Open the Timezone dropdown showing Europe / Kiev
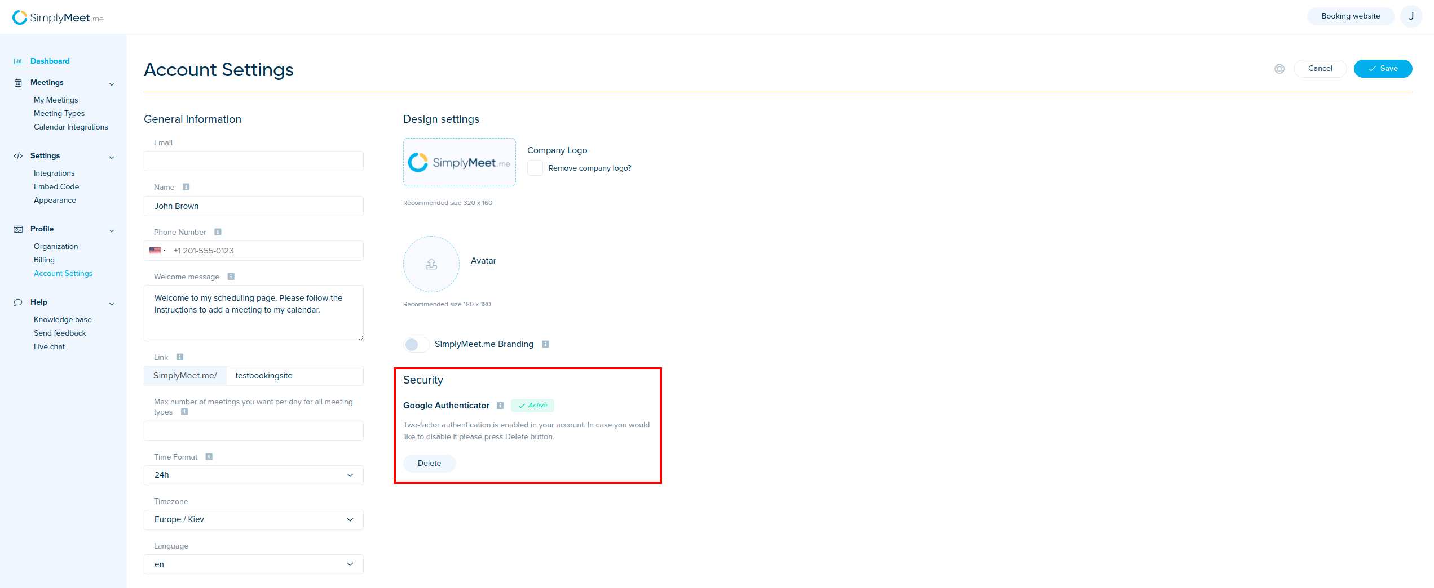Viewport: 1434px width, 588px height. click(x=254, y=519)
